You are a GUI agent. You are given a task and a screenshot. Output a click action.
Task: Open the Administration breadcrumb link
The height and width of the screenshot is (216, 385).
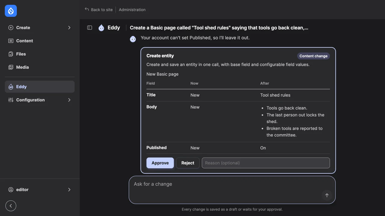pos(132,10)
